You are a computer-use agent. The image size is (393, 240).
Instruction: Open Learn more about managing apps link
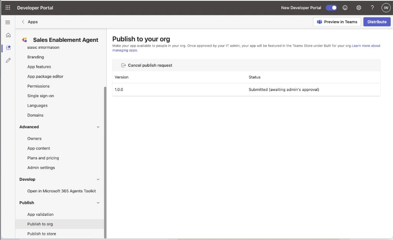(x=366, y=46)
